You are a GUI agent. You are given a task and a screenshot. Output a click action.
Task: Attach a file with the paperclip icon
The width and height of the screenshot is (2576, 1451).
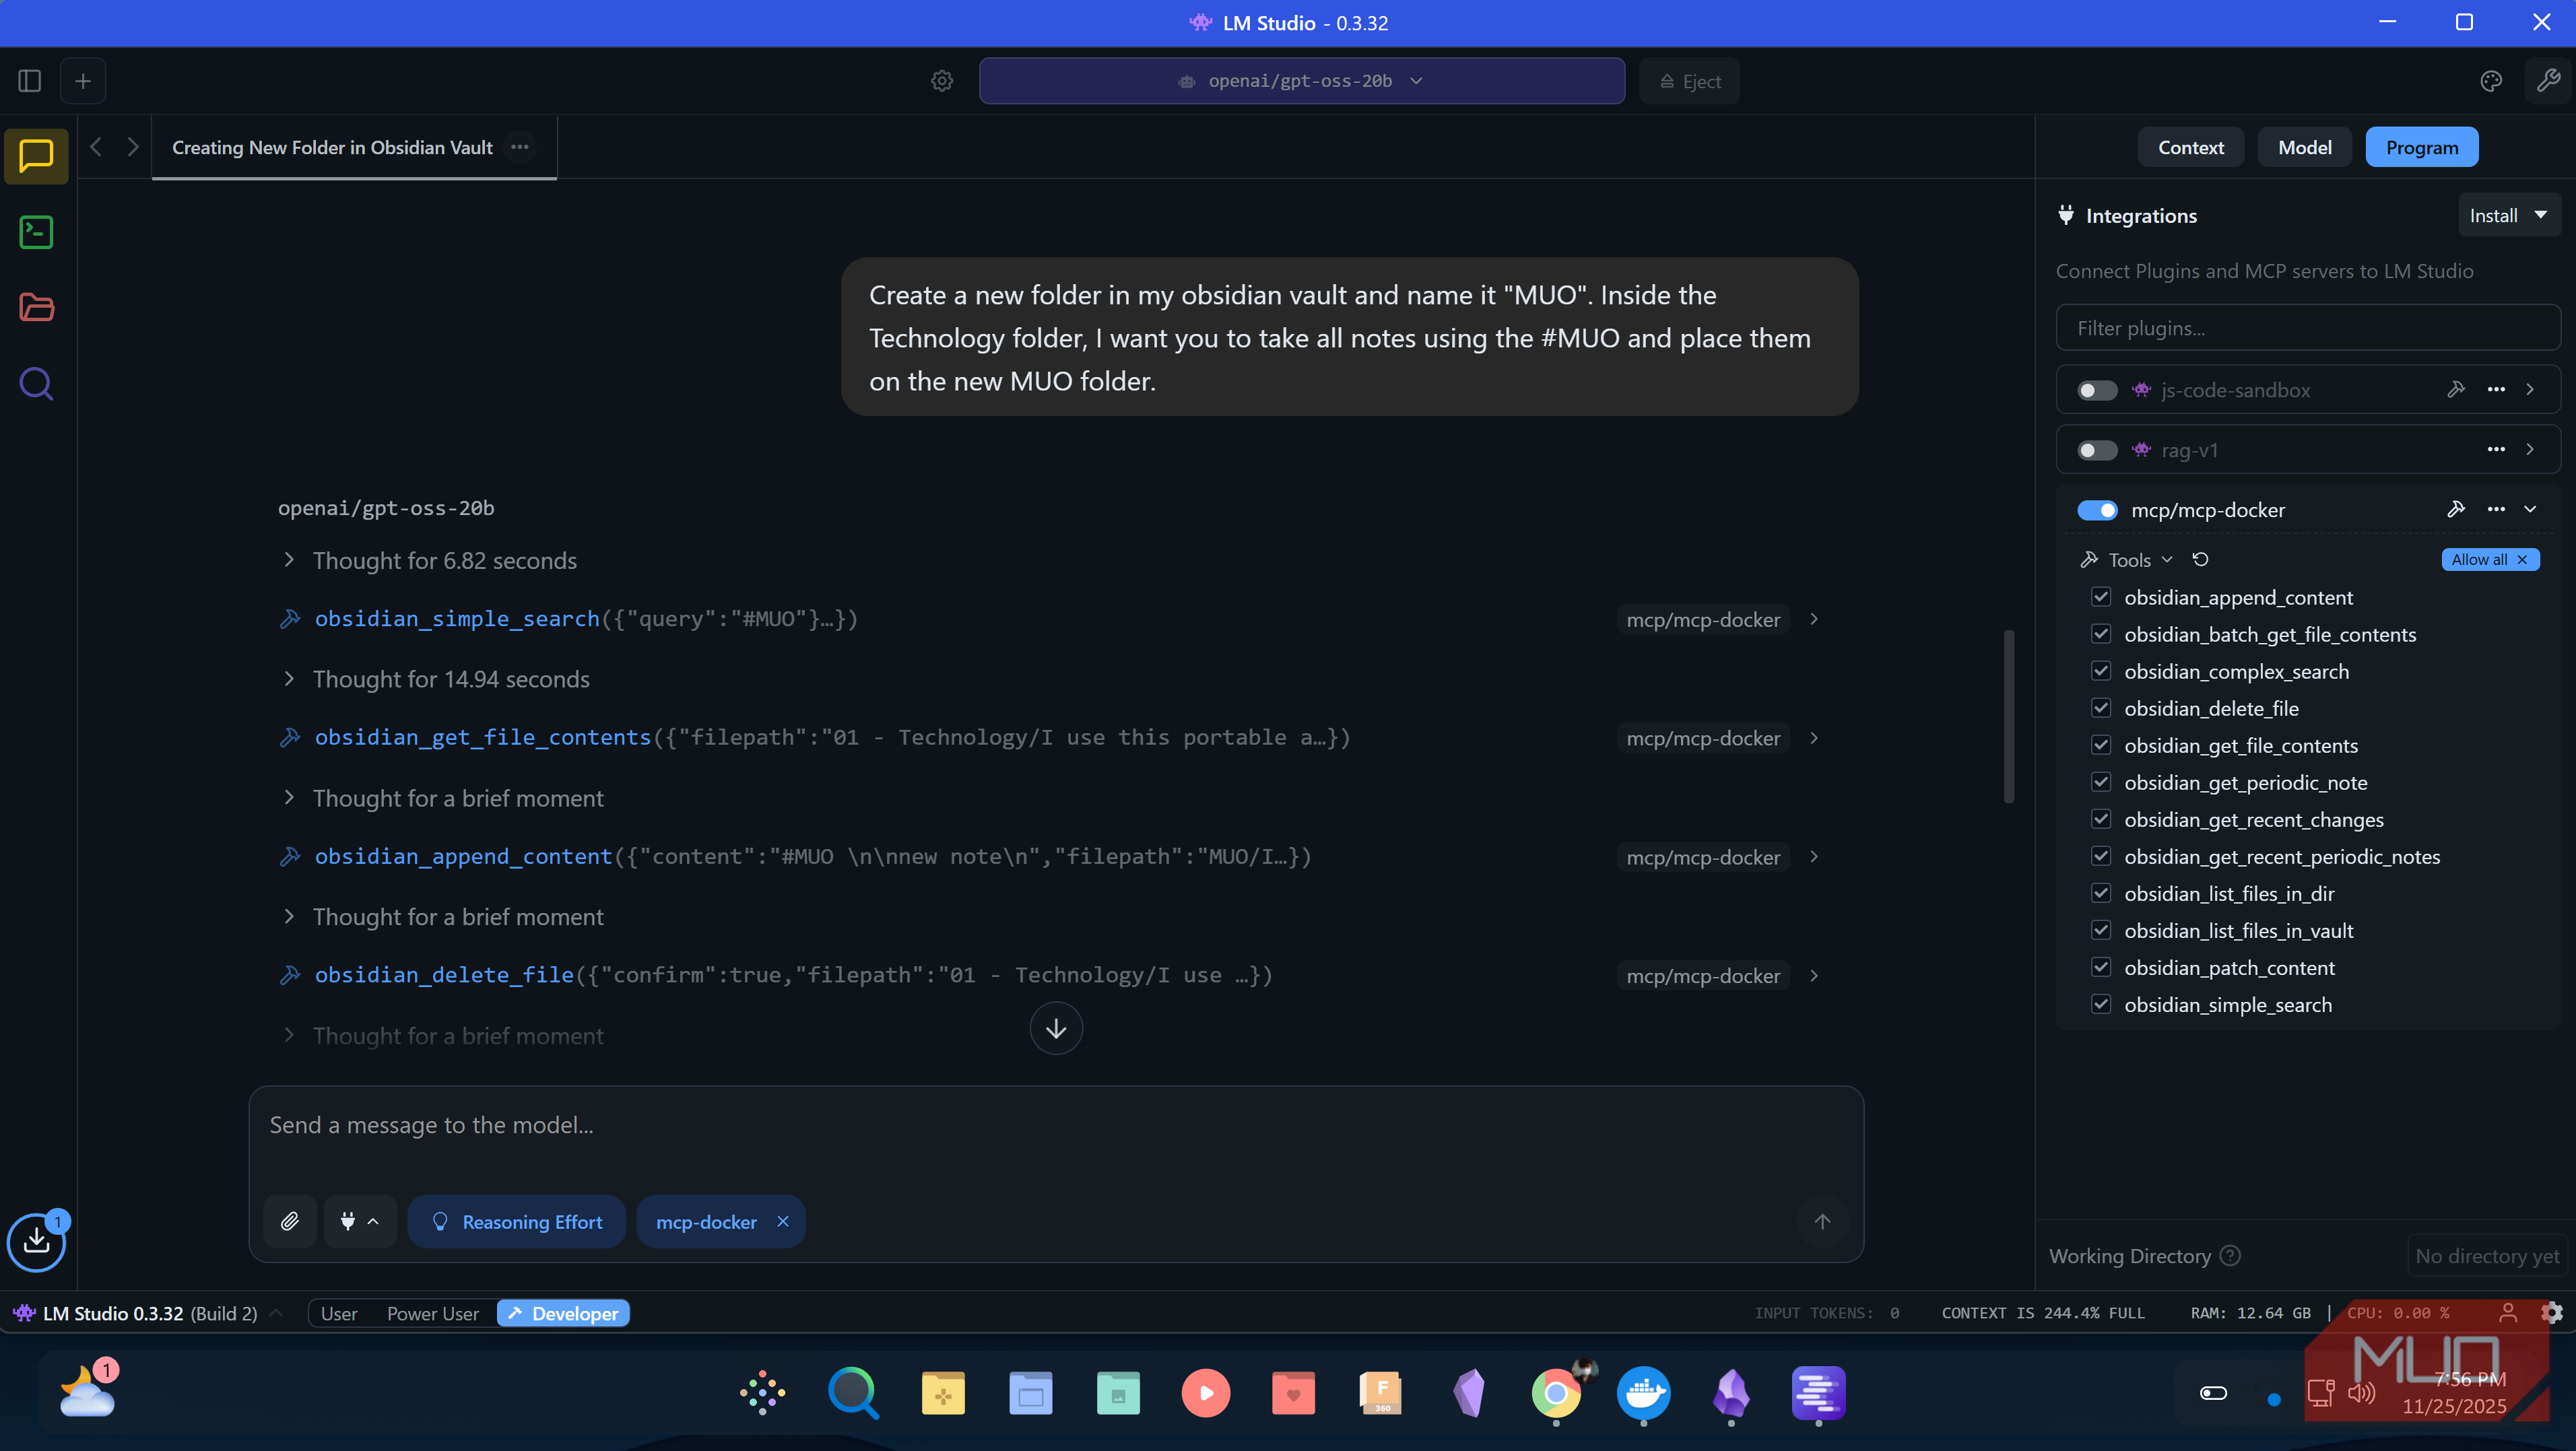click(x=290, y=1221)
